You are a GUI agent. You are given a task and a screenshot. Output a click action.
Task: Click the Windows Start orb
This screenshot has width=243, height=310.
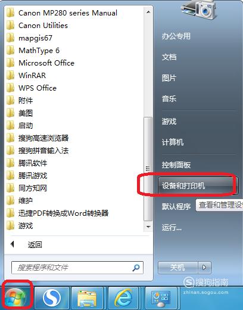15,297
